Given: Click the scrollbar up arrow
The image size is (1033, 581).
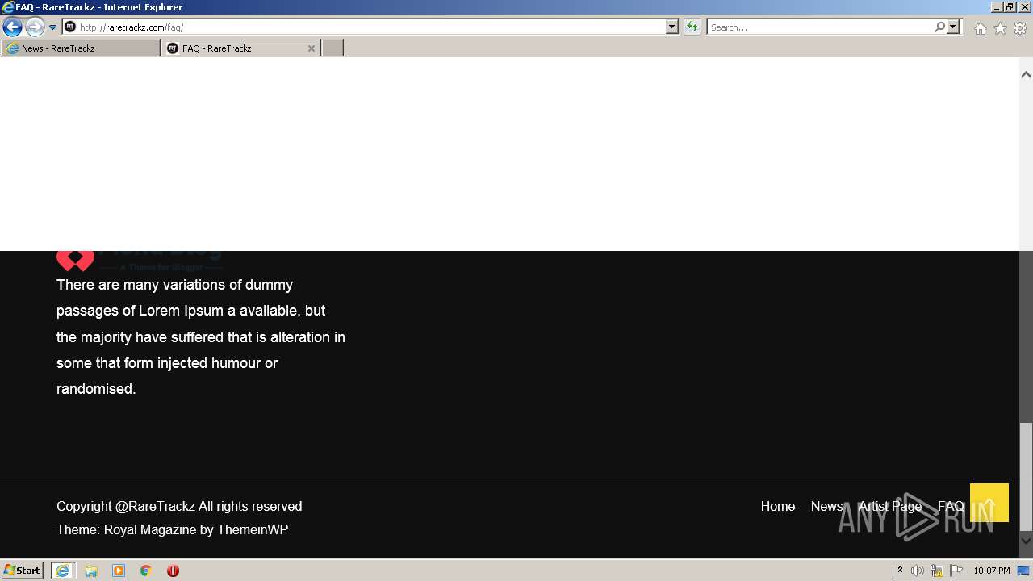Looking at the screenshot, I should coord(1026,74).
